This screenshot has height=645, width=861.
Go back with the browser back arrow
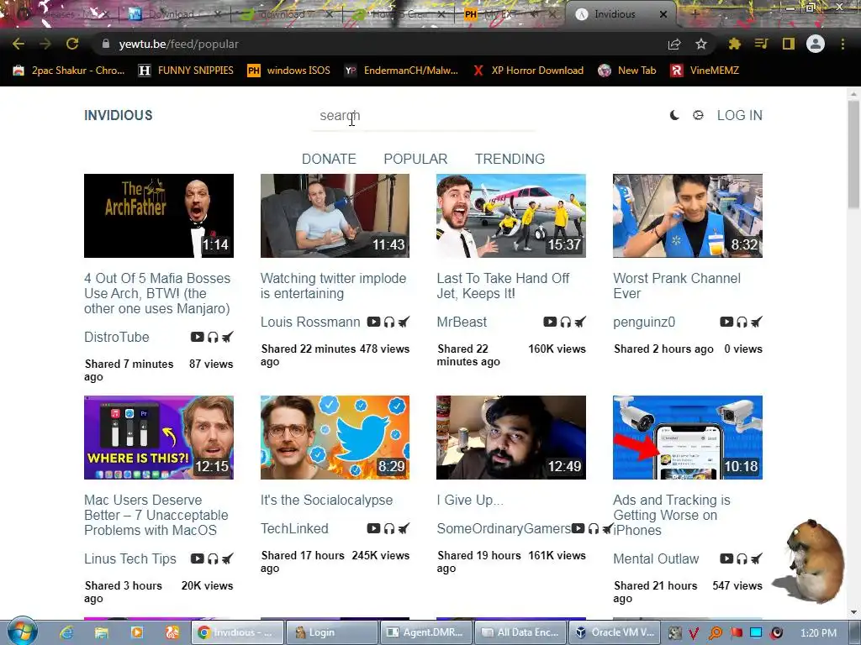point(18,44)
